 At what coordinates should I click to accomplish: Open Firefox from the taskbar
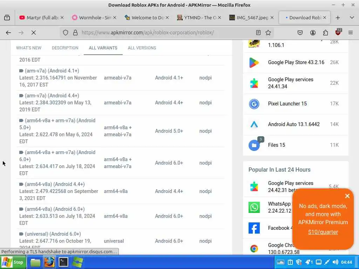[x=49, y=262]
